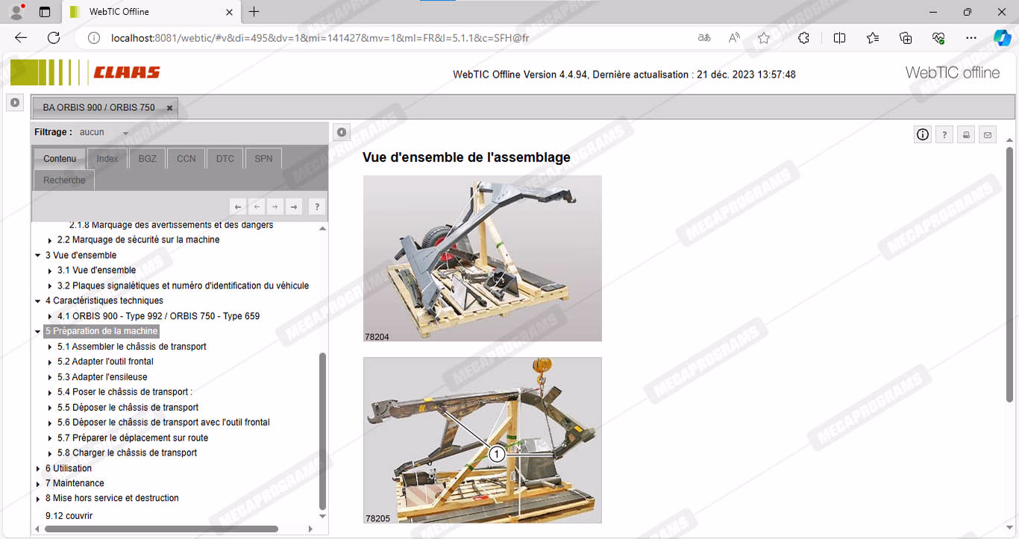Add page to favorites with star icon

pos(763,38)
